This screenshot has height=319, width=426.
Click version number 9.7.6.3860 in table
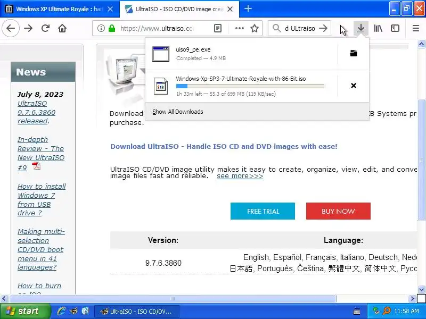tap(163, 263)
